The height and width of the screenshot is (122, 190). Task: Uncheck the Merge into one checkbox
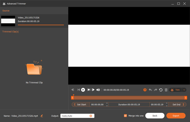[125, 115]
